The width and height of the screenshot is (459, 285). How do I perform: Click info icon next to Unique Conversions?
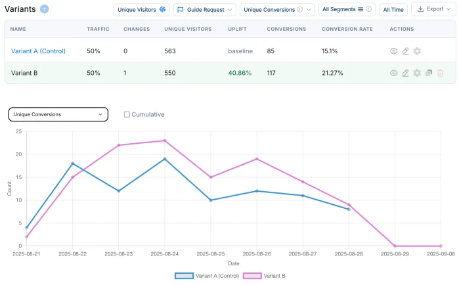tap(299, 9)
